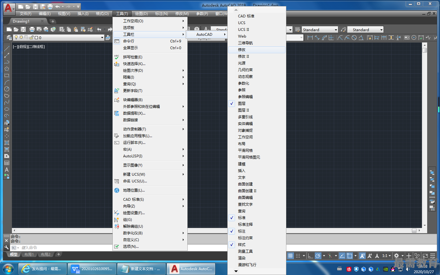Click the Match Properties brush icon
Viewport: 440px width, 275px height.
(x=83, y=29)
